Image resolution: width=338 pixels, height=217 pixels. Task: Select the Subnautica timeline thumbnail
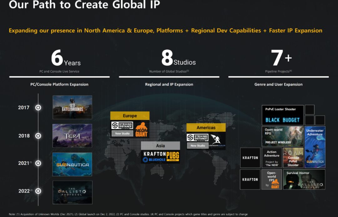pos(72,164)
